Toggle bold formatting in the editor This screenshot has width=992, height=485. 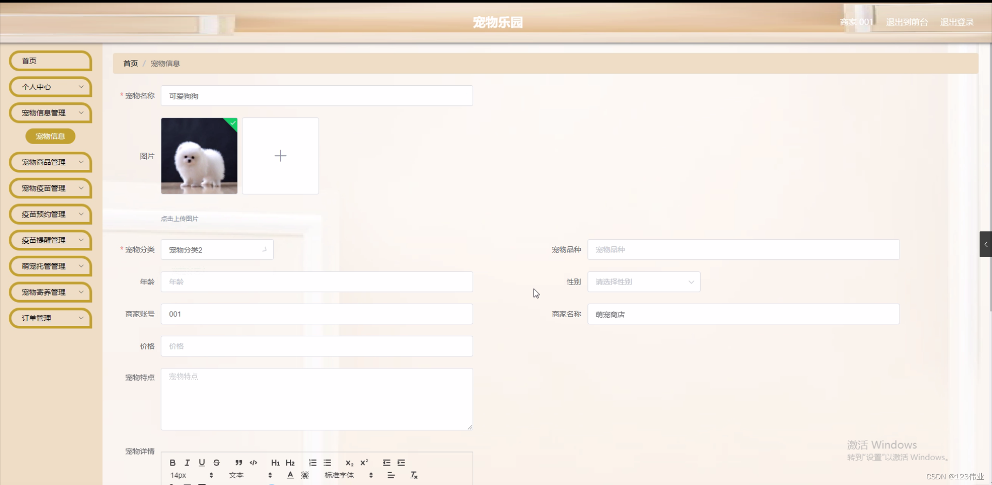[172, 462]
